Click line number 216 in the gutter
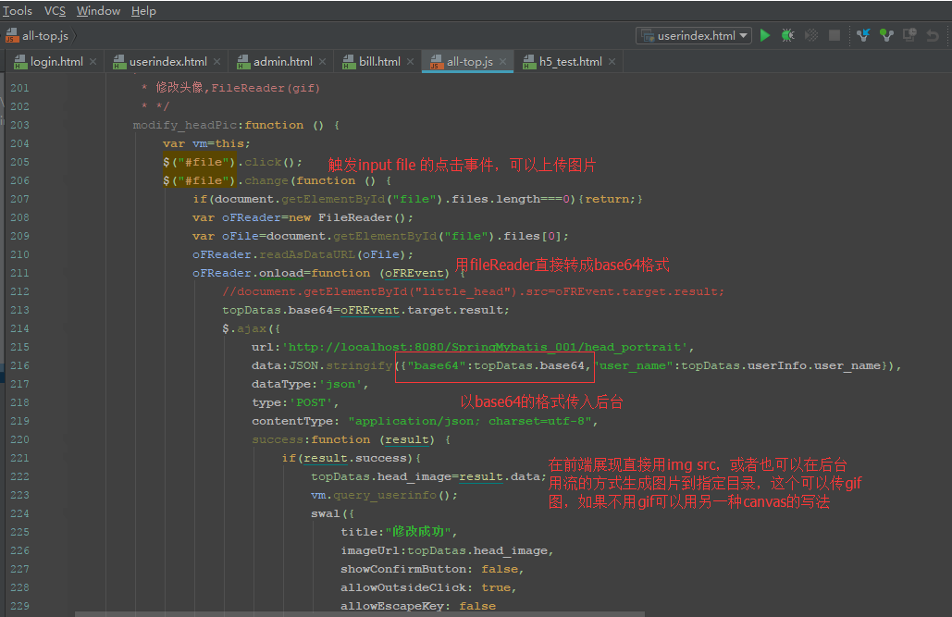The width and height of the screenshot is (952, 617). (19, 365)
